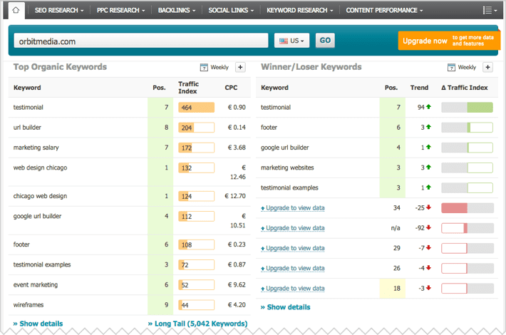Click calendar icon in Winner/Loser Keywords
Screen dimensions: 506x335
click(451, 67)
